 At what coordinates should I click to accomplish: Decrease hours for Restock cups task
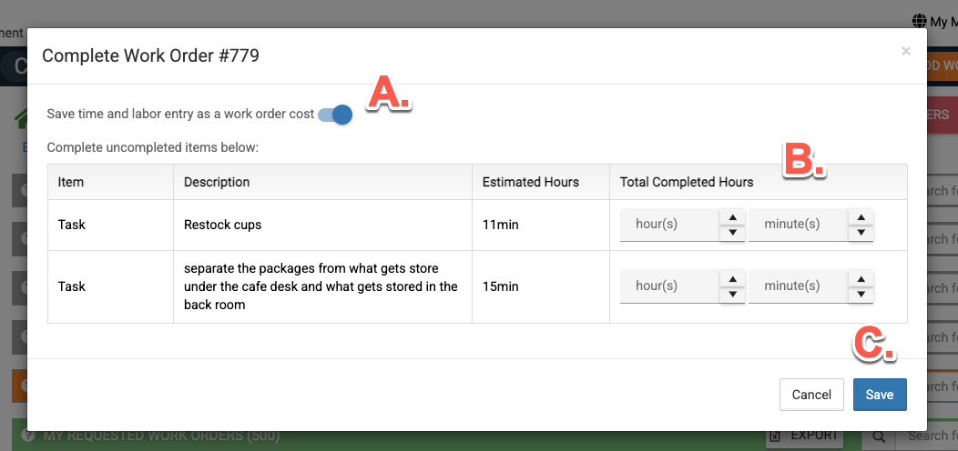(x=732, y=233)
